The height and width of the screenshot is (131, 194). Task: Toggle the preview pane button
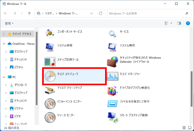(x=179, y=23)
